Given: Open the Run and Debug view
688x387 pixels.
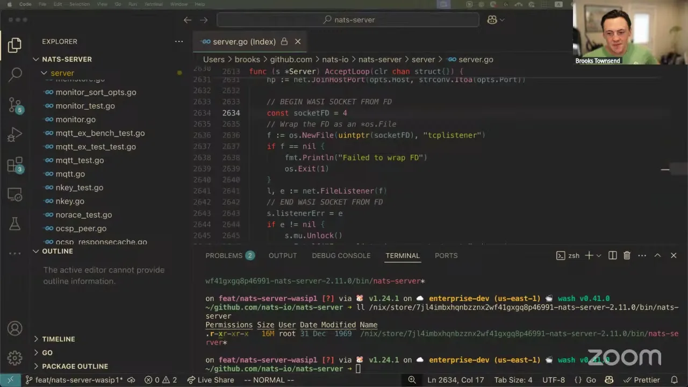Looking at the screenshot, I should point(15,135).
